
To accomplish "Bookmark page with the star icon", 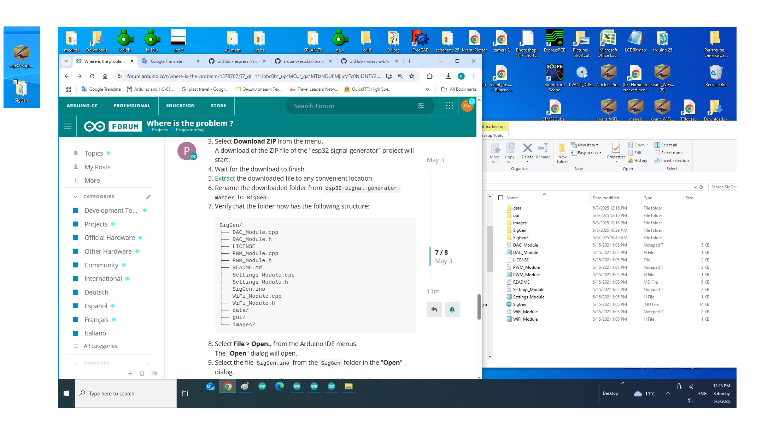I will point(412,76).
